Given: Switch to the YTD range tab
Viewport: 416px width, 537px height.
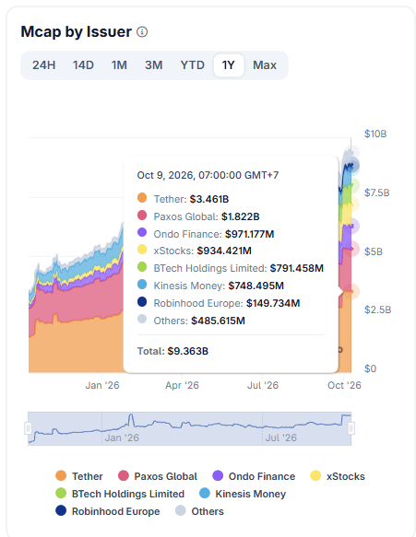Looking at the screenshot, I should pyautogui.click(x=193, y=65).
